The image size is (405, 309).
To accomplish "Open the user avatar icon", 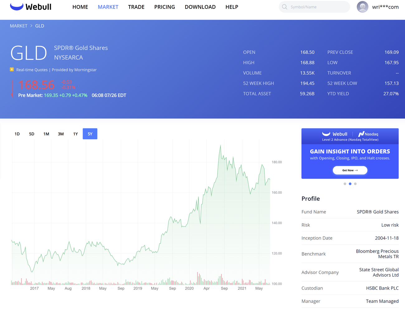I will pyautogui.click(x=362, y=7).
